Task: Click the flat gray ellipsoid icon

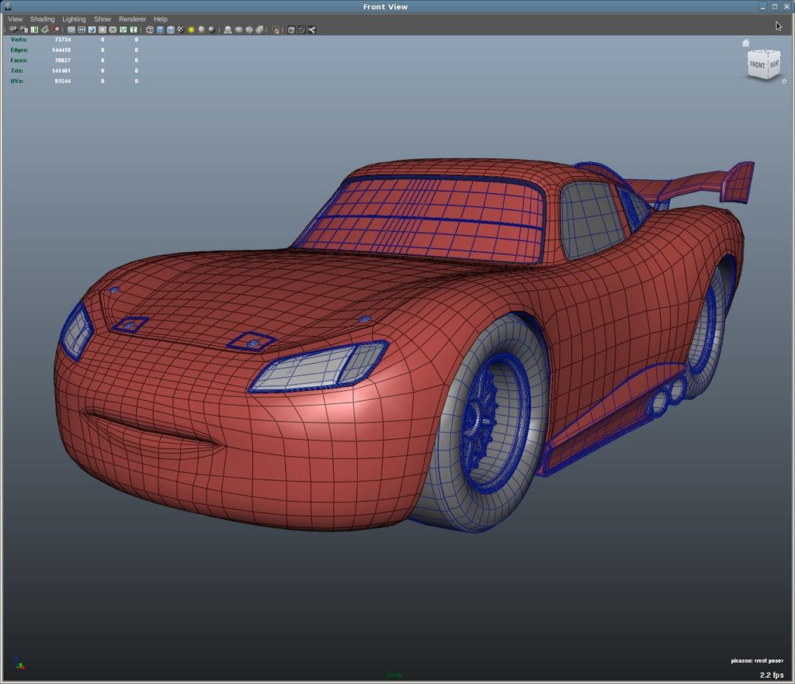Action: tap(239, 30)
